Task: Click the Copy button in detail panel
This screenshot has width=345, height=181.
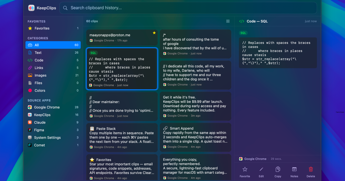Action: coord(278,172)
